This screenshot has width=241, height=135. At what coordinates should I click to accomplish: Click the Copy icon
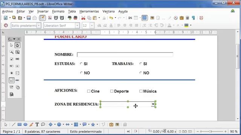[x=89, y=18]
